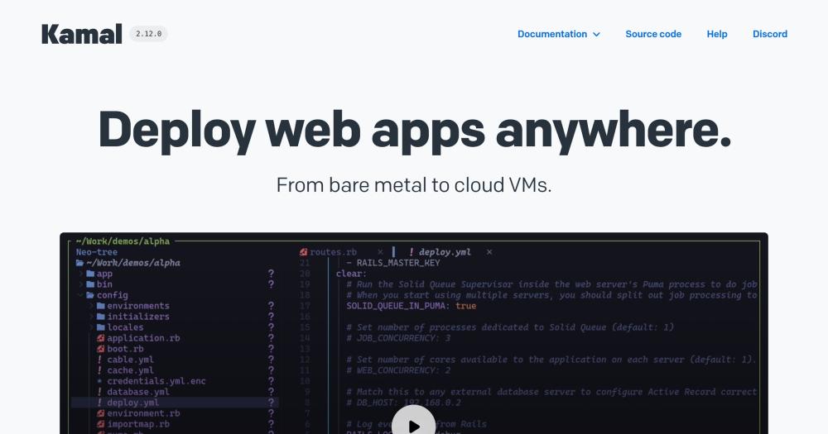The height and width of the screenshot is (434, 828).
Task: Click the git status mark beside boot.rb
Action: [x=271, y=349]
